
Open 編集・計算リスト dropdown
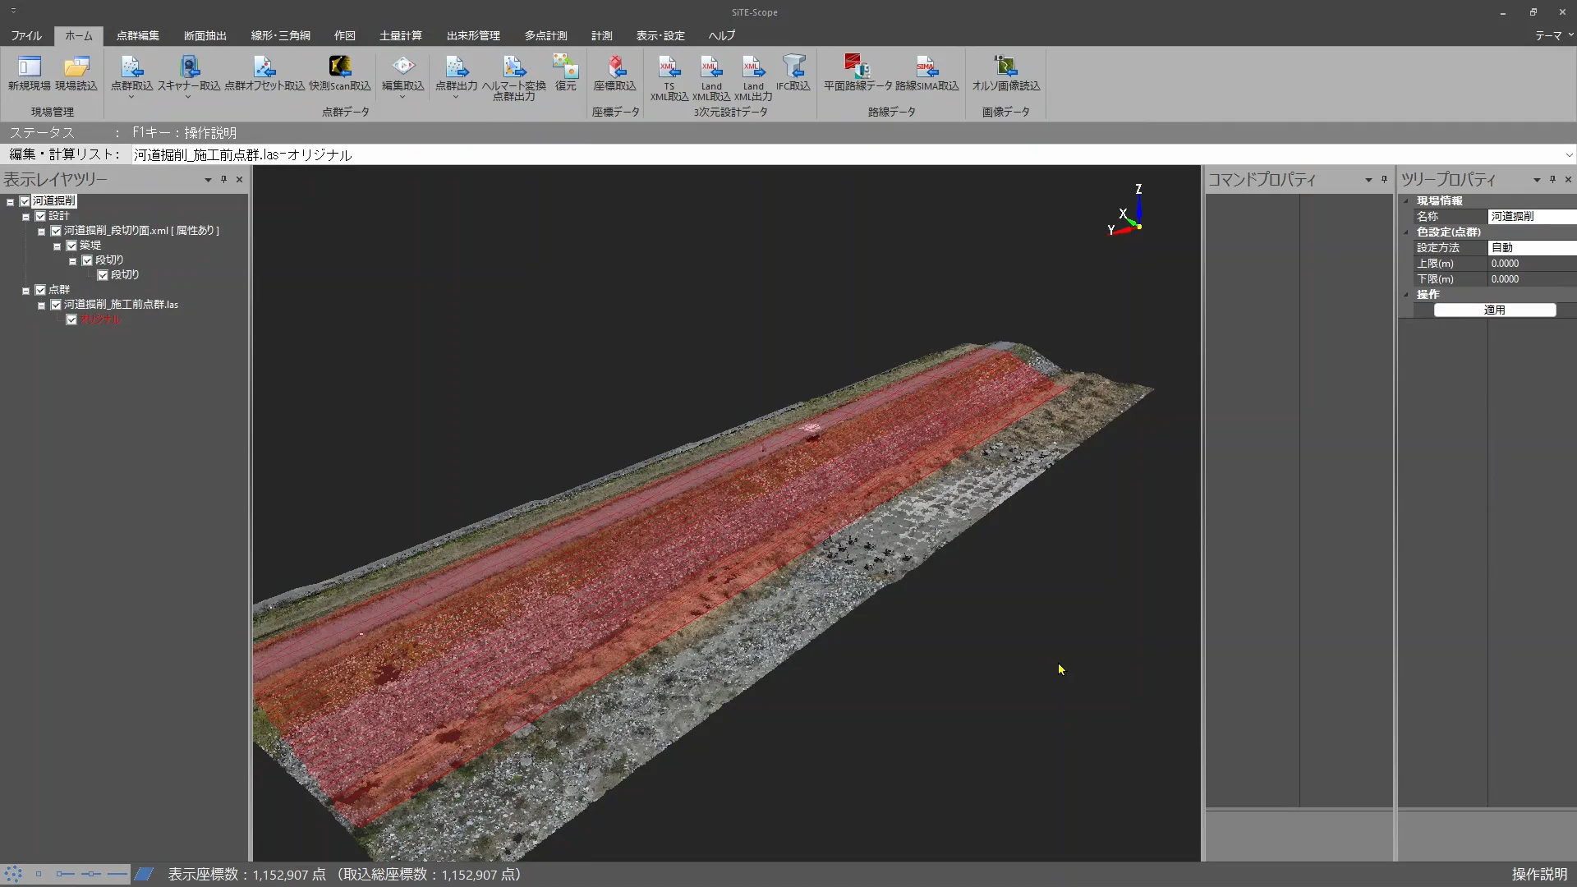tap(1569, 154)
